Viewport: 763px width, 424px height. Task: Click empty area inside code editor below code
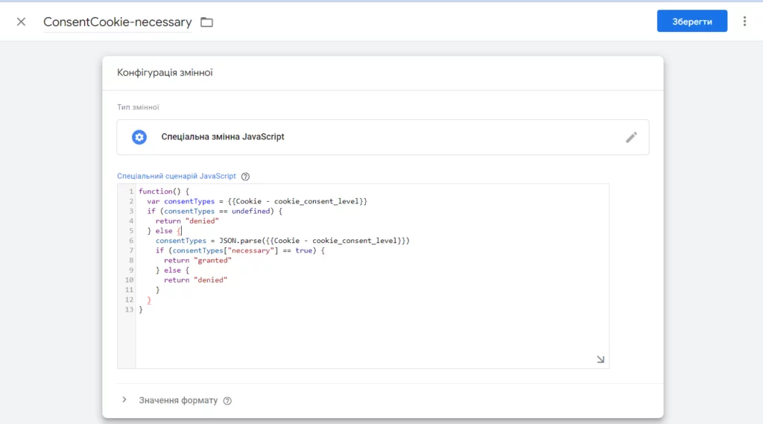coord(373,341)
